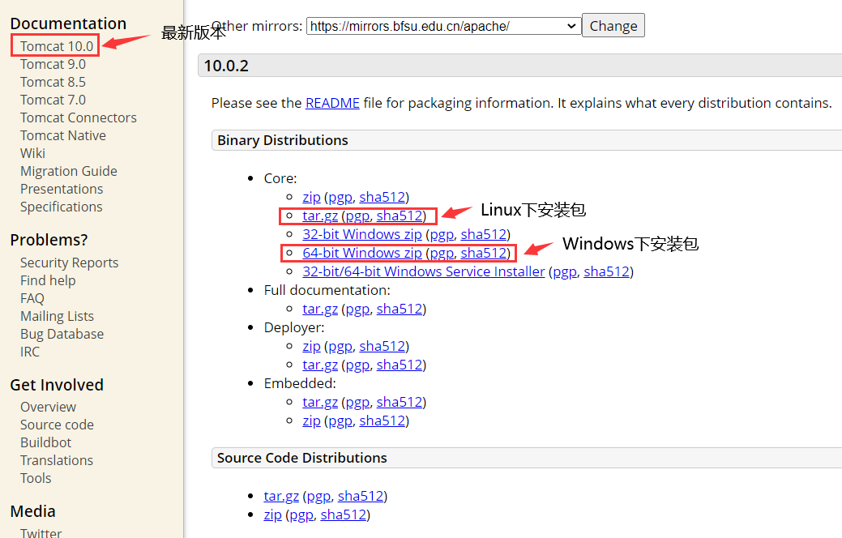Visit the Bug Database link
Viewport: 842px width, 538px height.
[x=62, y=334]
